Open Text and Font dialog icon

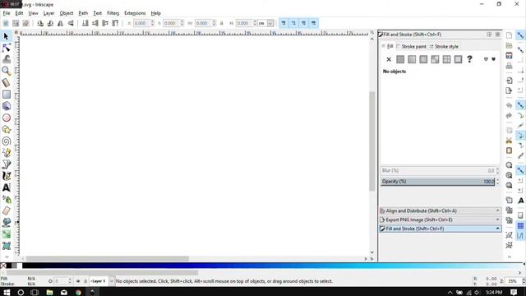(520, 201)
